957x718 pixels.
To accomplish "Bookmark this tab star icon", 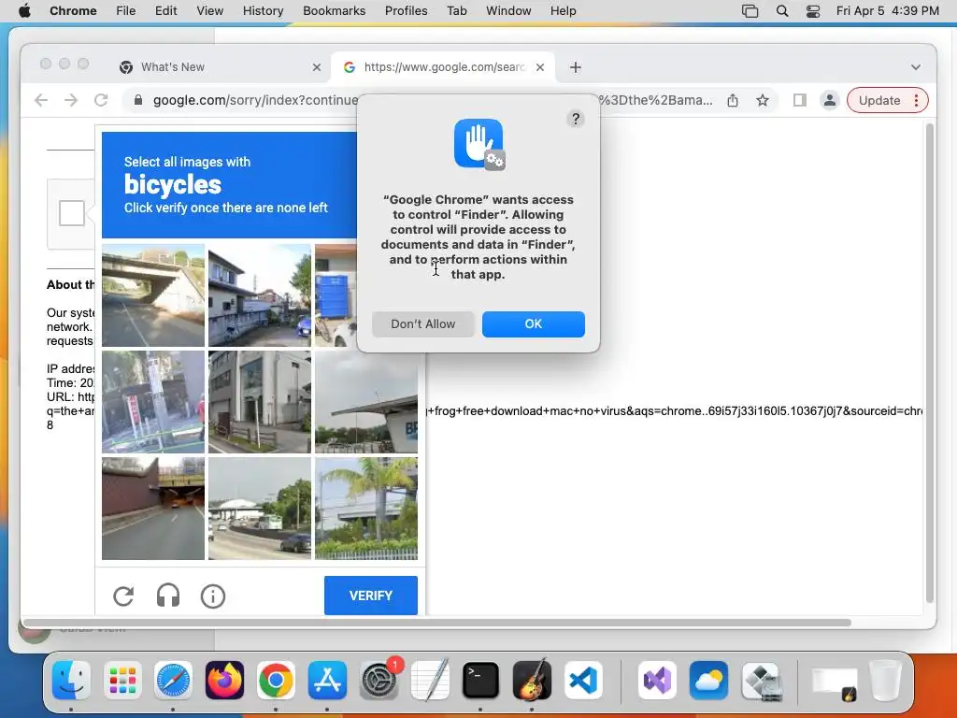I will pos(763,100).
